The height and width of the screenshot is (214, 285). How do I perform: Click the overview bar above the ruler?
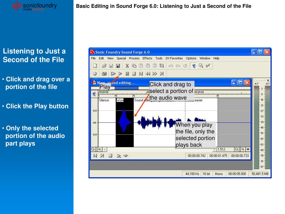(x=171, y=88)
